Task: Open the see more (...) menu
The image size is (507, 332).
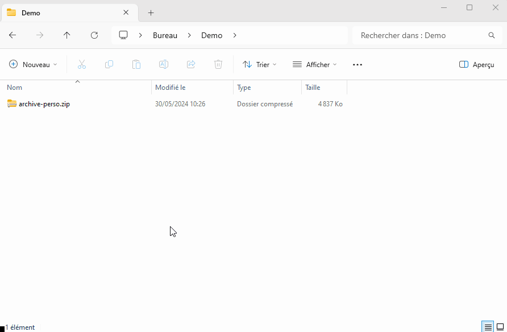Action: [x=357, y=64]
